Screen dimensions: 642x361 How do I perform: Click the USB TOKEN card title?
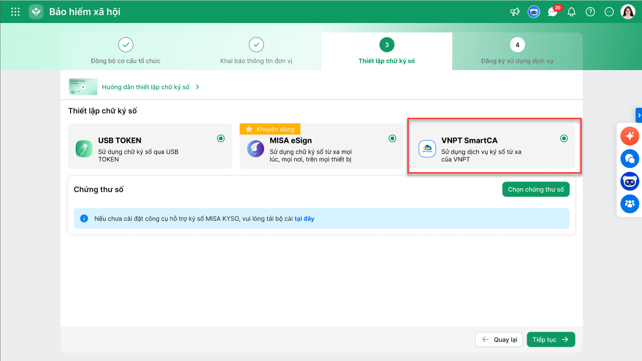[120, 140]
